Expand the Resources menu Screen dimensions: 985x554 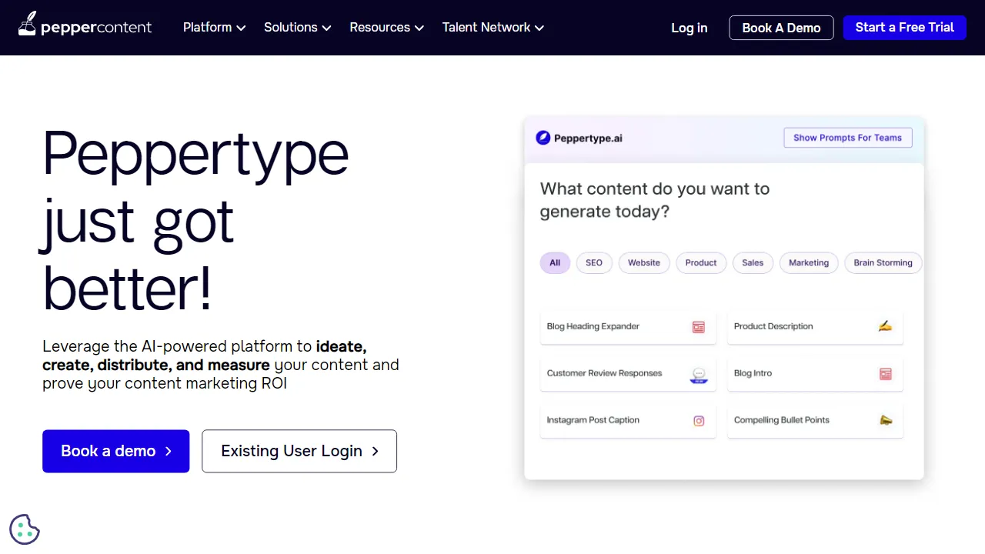386,27
